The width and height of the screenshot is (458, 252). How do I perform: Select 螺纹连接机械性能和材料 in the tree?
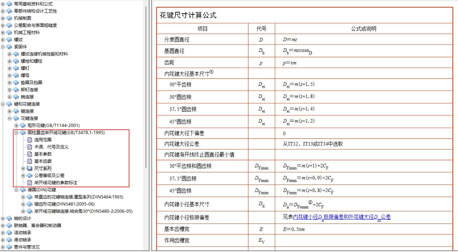coord(44,54)
